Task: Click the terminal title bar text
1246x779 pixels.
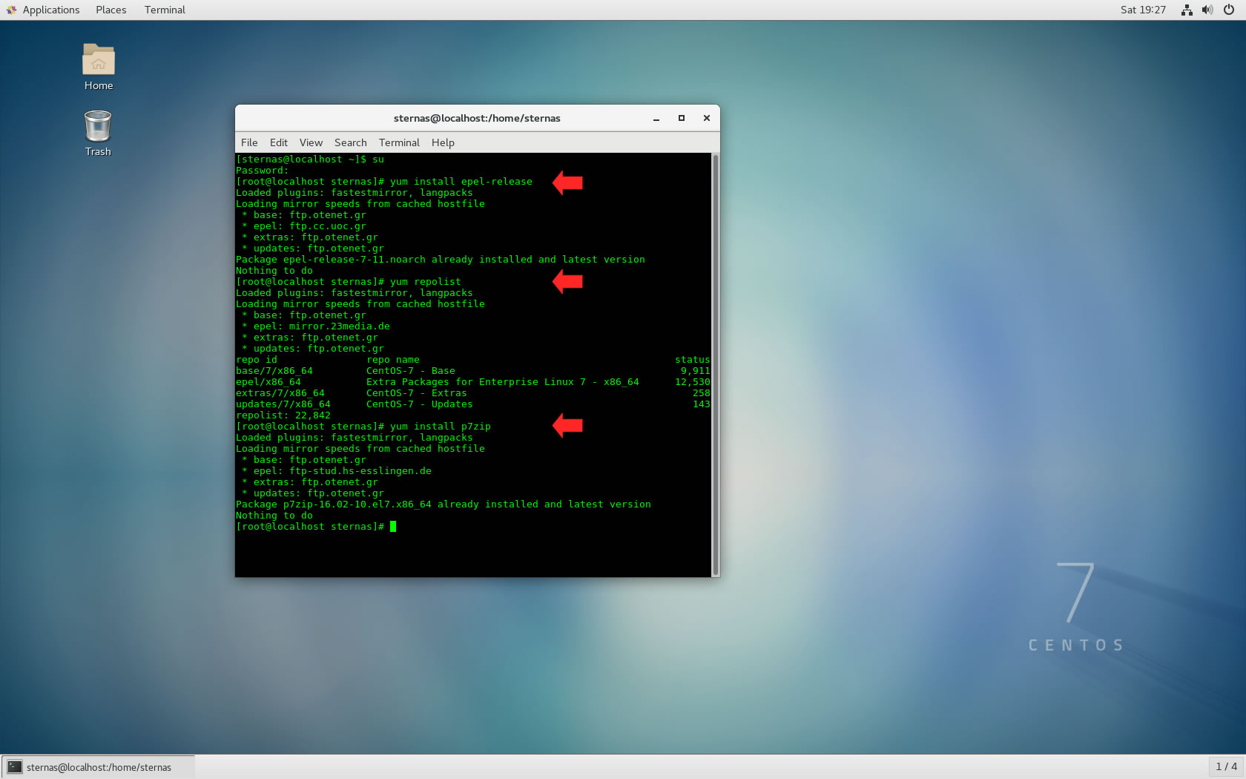Action: click(x=477, y=118)
